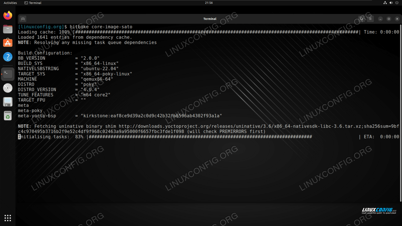Click the "(will check PREMIRRORS first)" text
The height and width of the screenshot is (226, 402).
click(226, 132)
